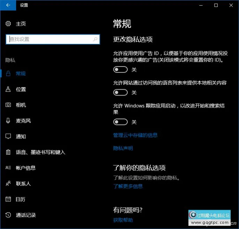This screenshot has height=229, width=239.
Task: Click the 隐私 sidebar section label
Action: click(x=10, y=60)
